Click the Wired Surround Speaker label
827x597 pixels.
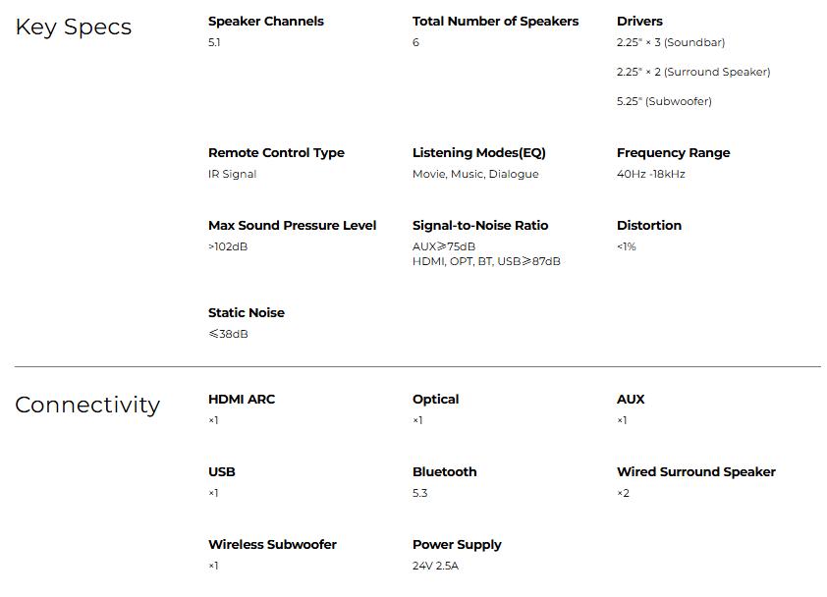[695, 471]
